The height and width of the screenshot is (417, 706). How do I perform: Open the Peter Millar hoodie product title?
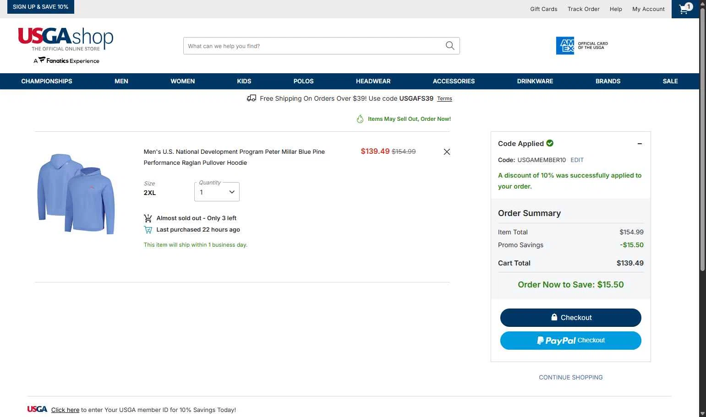tap(234, 157)
